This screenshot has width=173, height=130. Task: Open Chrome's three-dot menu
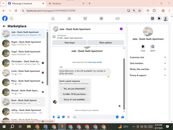click(x=169, y=11)
